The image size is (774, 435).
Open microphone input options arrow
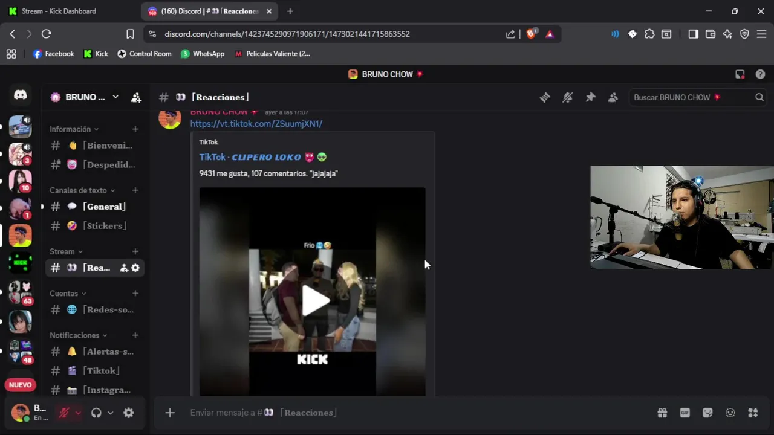point(77,413)
